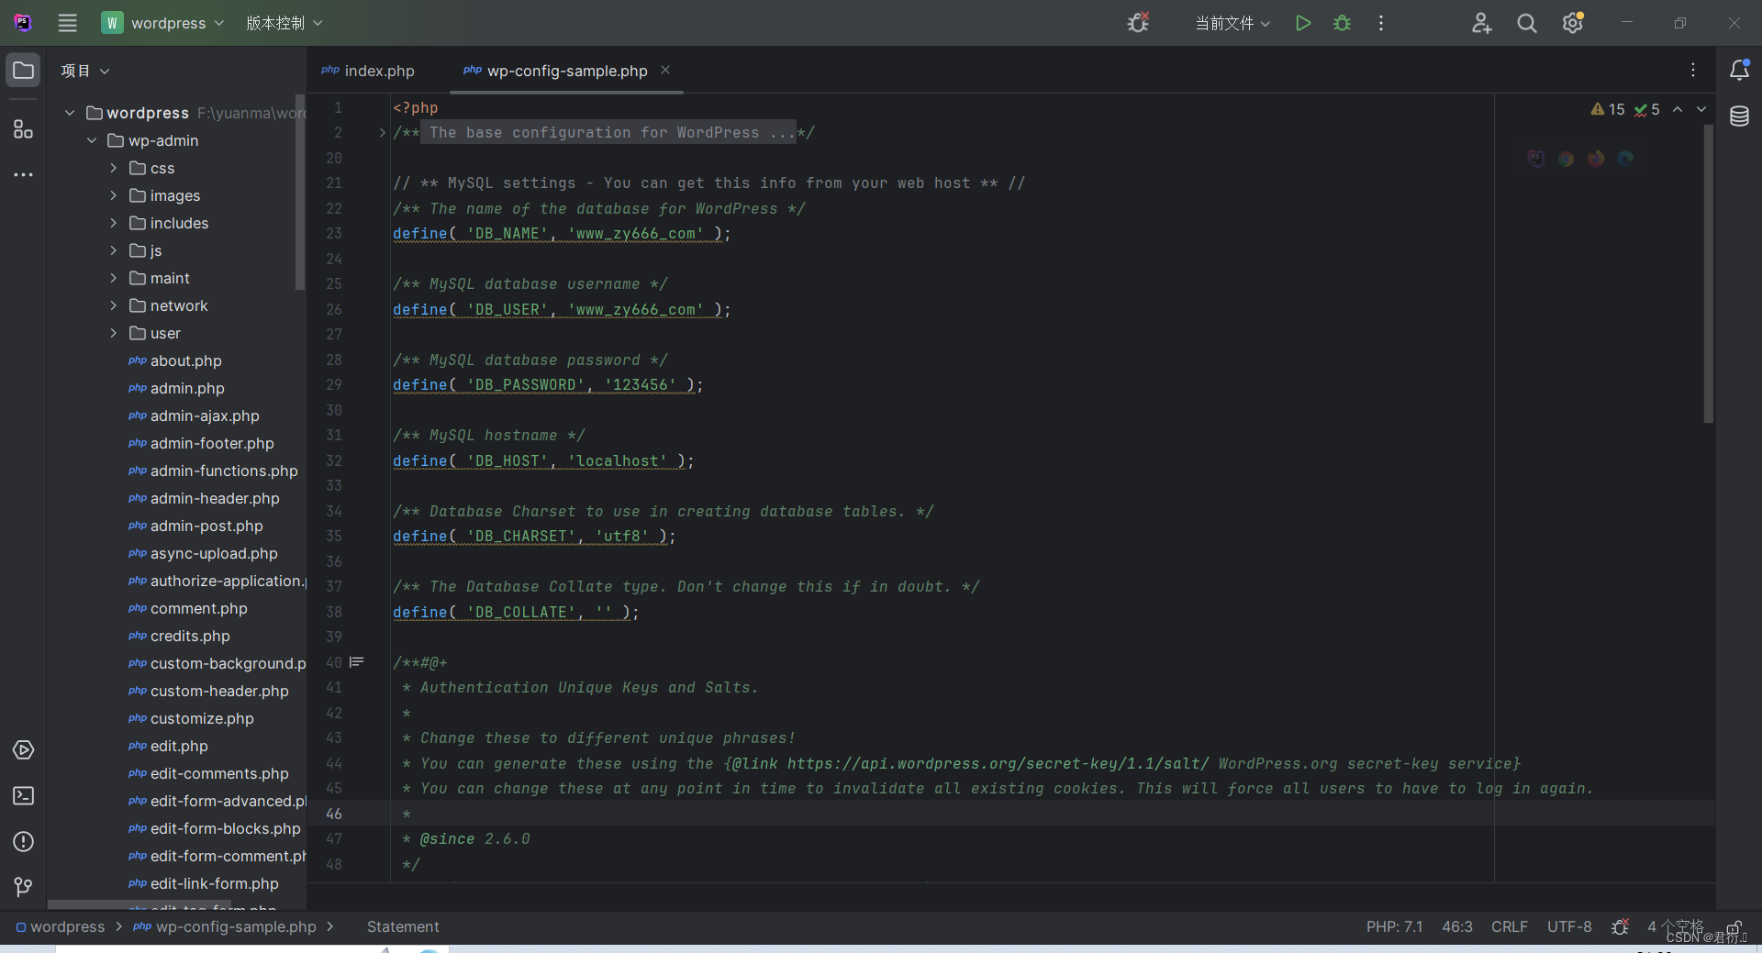
Task: Debug the current file with the bug icon
Action: (x=1342, y=23)
